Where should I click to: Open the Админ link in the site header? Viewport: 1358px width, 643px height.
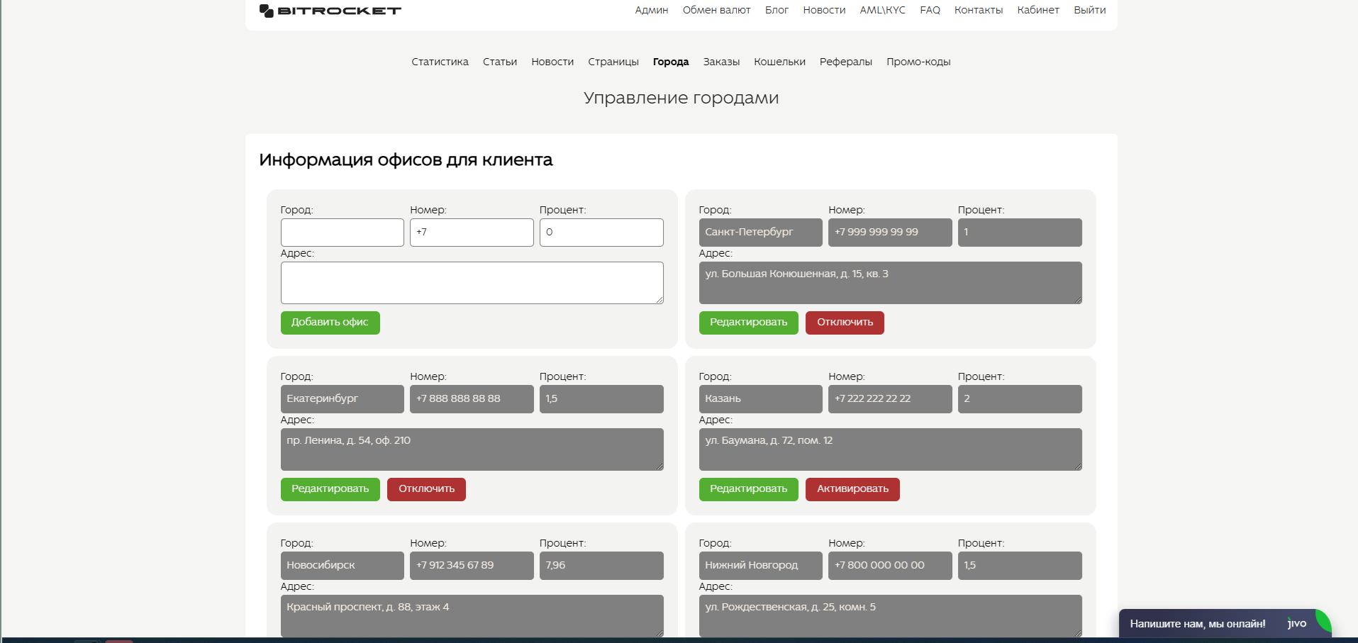(x=652, y=10)
